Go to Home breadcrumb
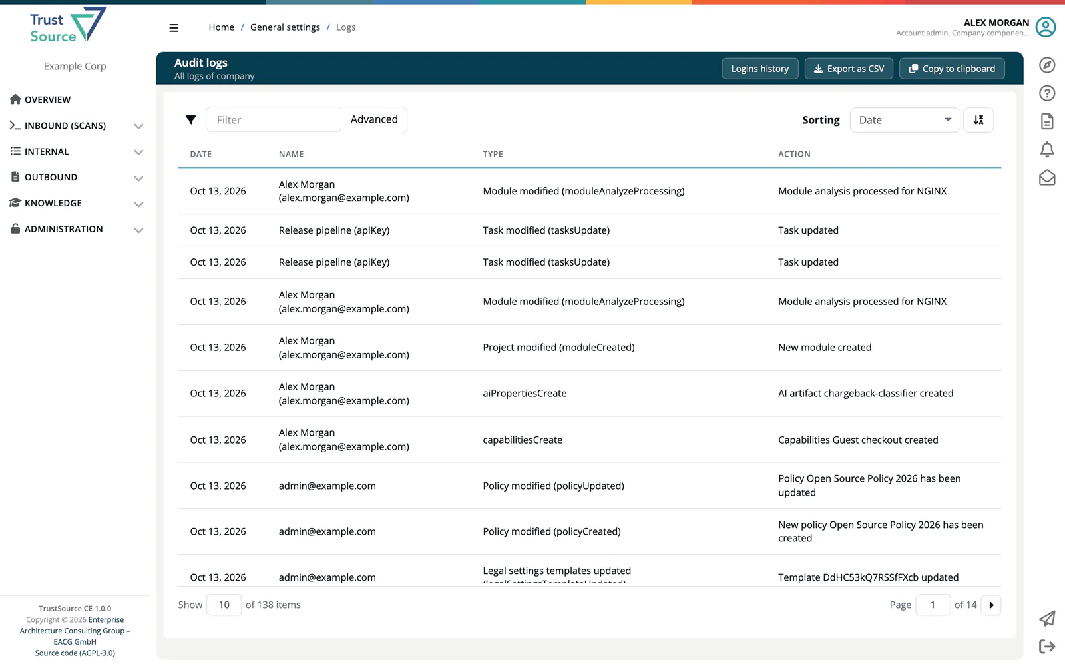The width and height of the screenshot is (1065, 666). tap(221, 27)
